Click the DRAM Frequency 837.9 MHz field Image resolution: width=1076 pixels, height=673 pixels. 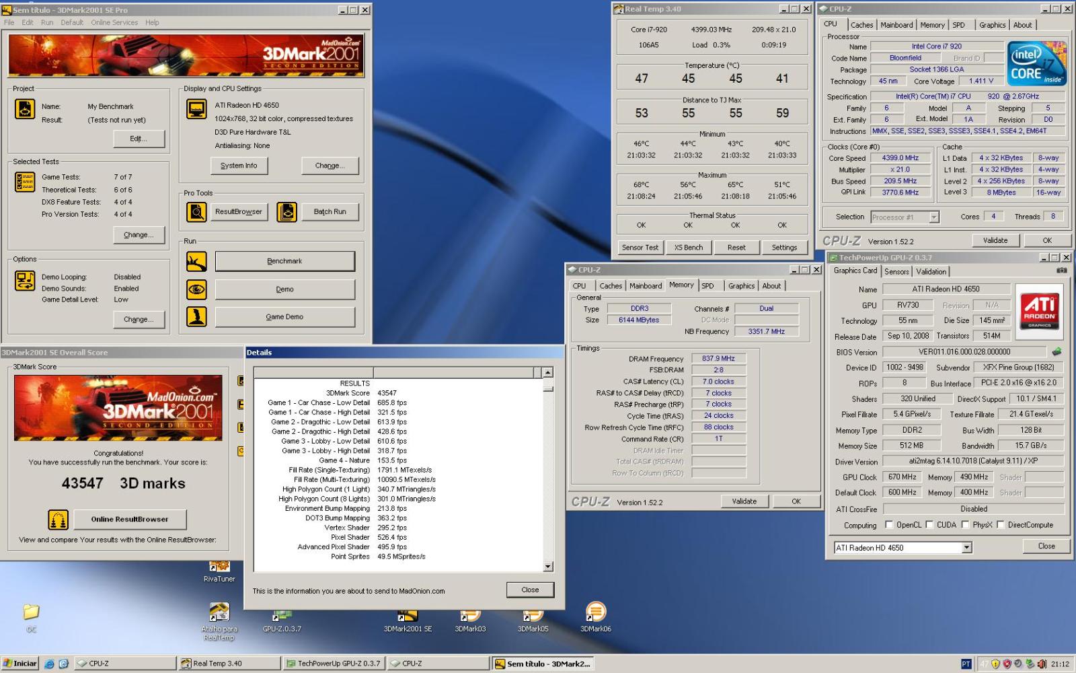tap(718, 359)
